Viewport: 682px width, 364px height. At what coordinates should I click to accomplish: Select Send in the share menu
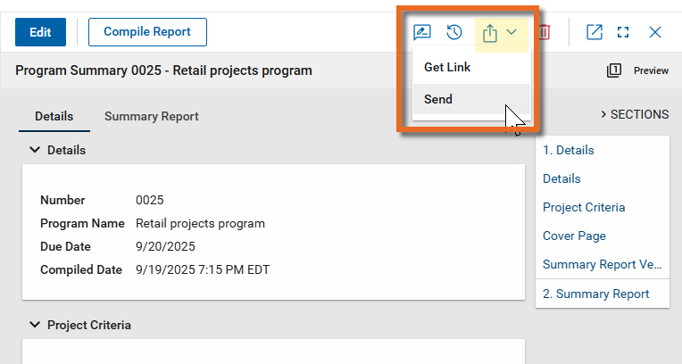[438, 99]
